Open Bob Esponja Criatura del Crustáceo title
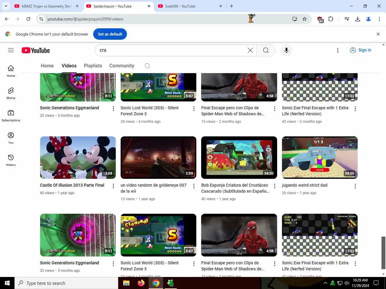 pyautogui.click(x=235, y=188)
